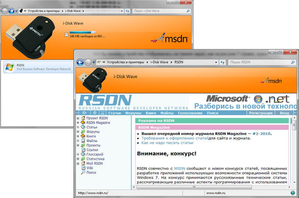Expand 'Статьи' tree node
299x198 pixels.
(78, 127)
